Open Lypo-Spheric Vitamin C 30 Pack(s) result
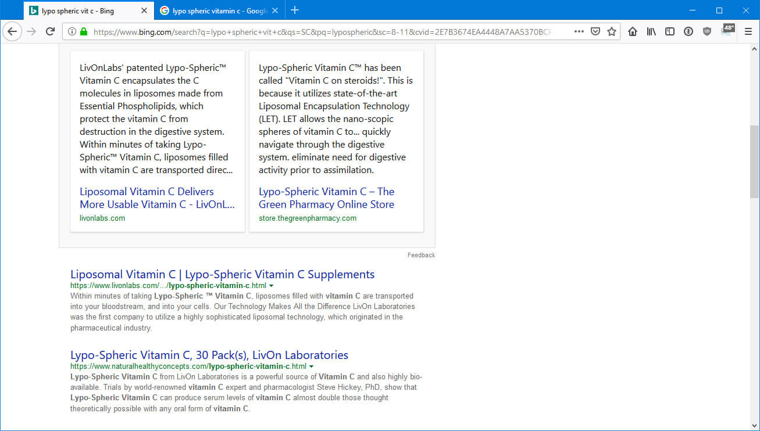Image resolution: width=760 pixels, height=431 pixels. point(209,355)
